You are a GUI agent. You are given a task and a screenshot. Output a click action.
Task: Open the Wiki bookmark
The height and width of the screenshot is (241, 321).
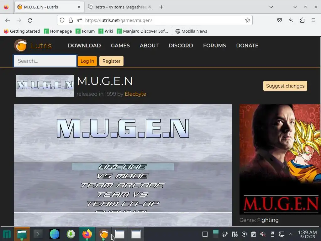click(x=106, y=31)
